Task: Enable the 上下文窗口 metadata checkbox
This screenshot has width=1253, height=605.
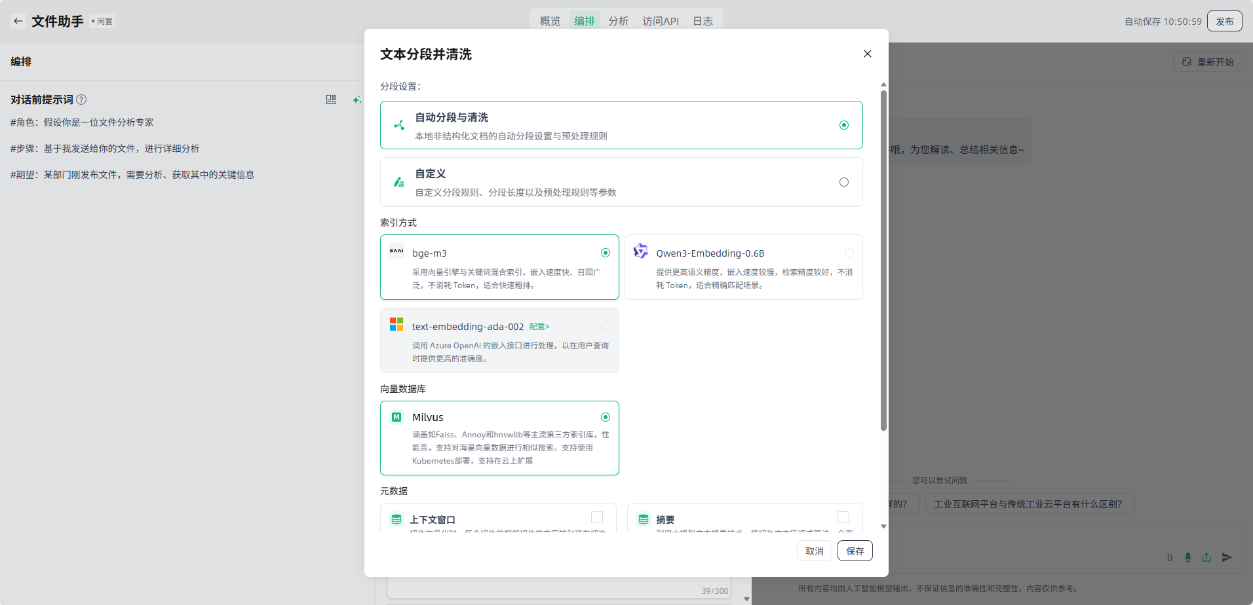Action: [x=596, y=517]
